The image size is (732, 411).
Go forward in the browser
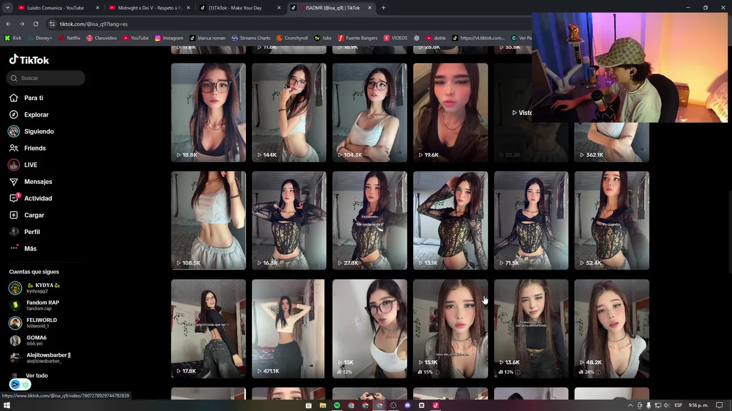coord(22,24)
